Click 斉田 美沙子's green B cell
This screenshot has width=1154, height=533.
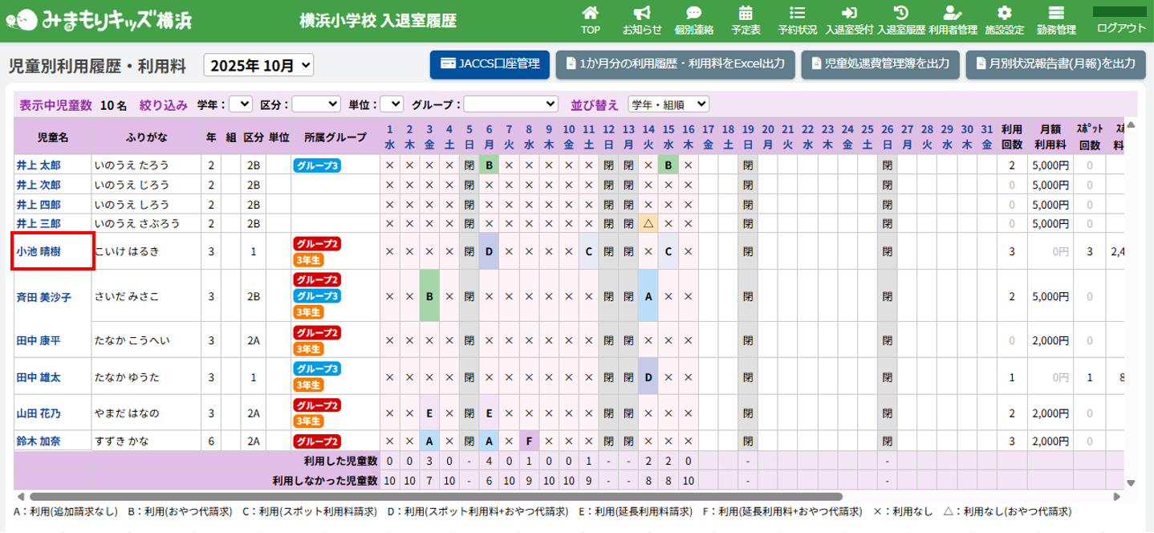coord(429,296)
